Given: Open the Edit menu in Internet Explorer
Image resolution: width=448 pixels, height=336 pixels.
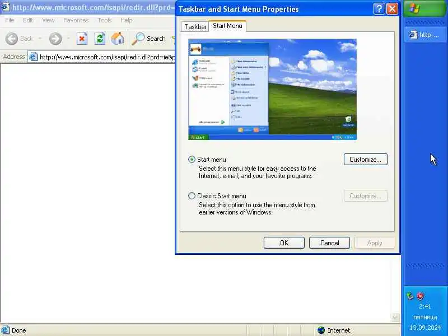Looking at the screenshot, I should (x=28, y=20).
